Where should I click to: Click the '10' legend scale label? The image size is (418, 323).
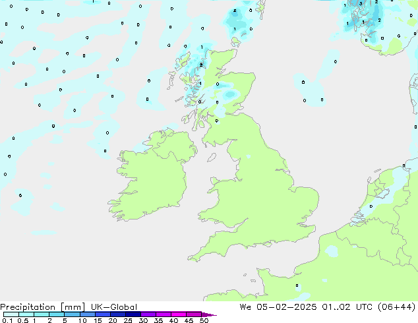(82, 320)
